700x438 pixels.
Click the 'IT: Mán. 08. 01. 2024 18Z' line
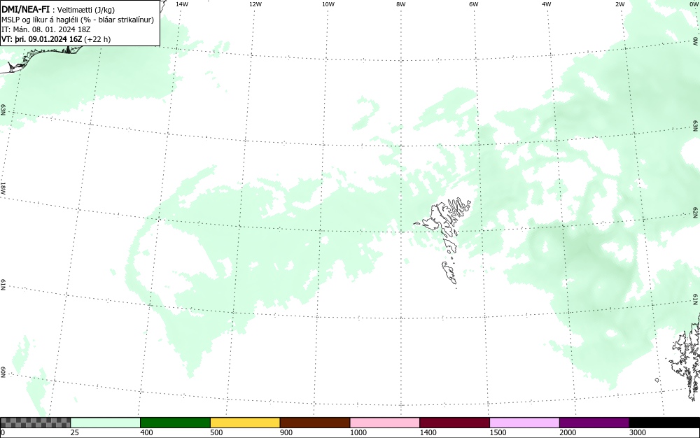pyautogui.click(x=46, y=29)
